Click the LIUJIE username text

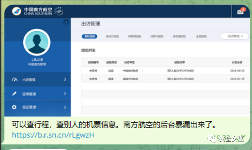coord(37,60)
